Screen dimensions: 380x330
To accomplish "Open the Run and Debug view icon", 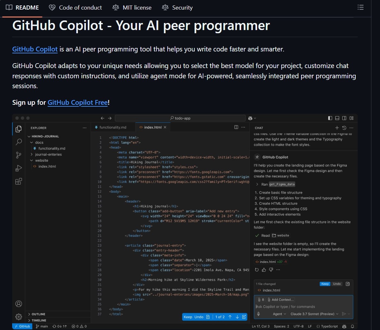I will 19,168.
